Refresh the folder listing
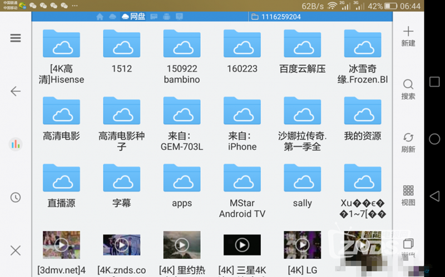445x277 pixels. click(x=408, y=142)
